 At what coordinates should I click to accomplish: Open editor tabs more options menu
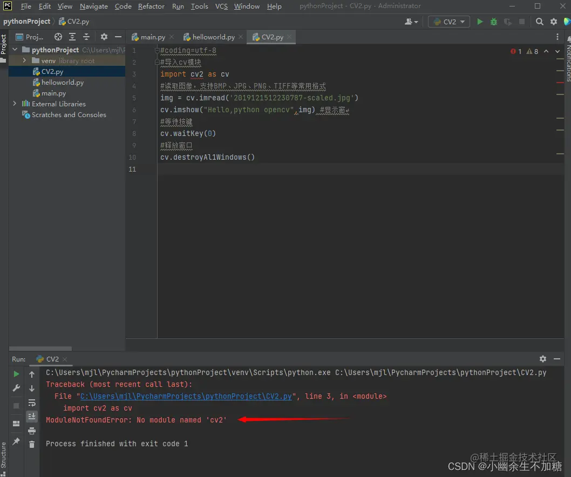(557, 37)
